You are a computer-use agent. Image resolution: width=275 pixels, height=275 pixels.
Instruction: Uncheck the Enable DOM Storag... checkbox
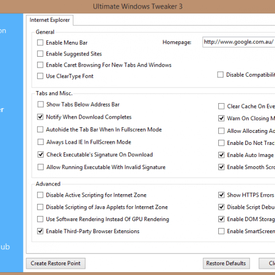point(221,219)
